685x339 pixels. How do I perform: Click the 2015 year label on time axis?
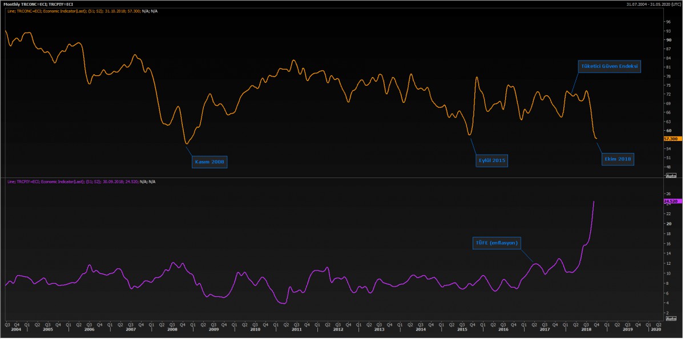coord(462,330)
